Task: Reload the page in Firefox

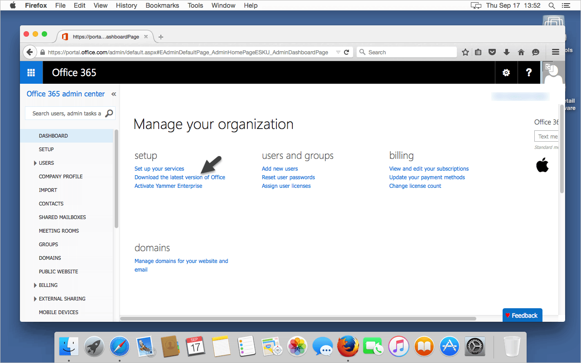Action: pos(347,52)
